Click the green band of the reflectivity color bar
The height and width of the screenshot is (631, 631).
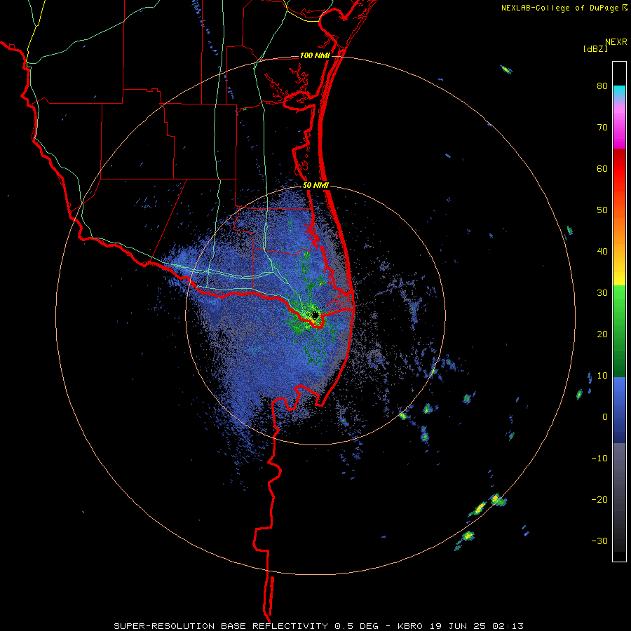(x=619, y=332)
